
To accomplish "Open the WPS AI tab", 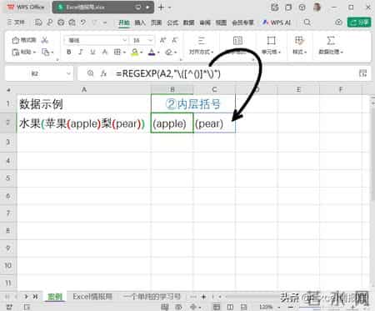I will [x=277, y=23].
